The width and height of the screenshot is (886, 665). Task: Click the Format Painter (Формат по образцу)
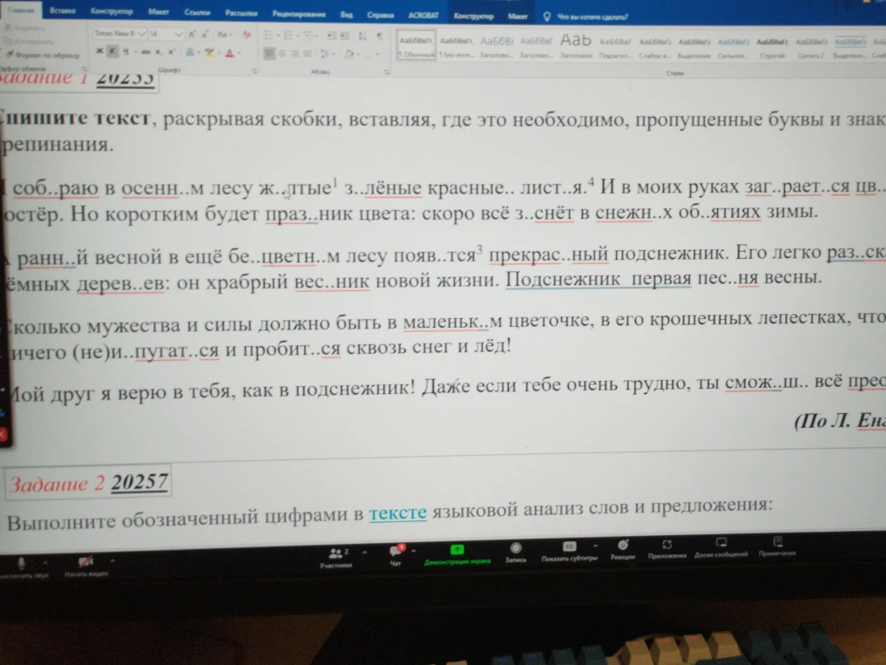44,55
